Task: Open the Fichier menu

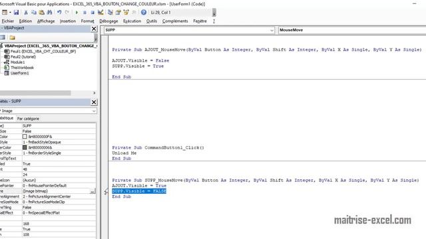Action: coord(8,21)
